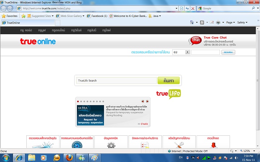The width and height of the screenshot is (260, 162).
Task: Show next slide with right arrow
Action: (x=147, y=101)
